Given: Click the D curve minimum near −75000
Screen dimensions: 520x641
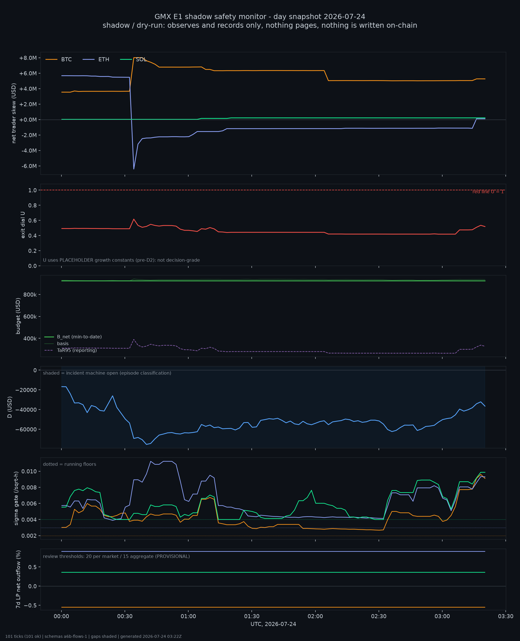Looking at the screenshot, I should [147, 444].
